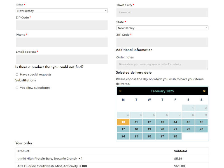The image size is (224, 168).
Task: Open the shipping State dropdown
Action: tap(162, 28)
